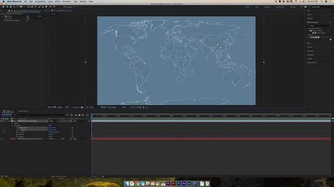
Task: Open the Animation menu
Action: coord(67,2)
